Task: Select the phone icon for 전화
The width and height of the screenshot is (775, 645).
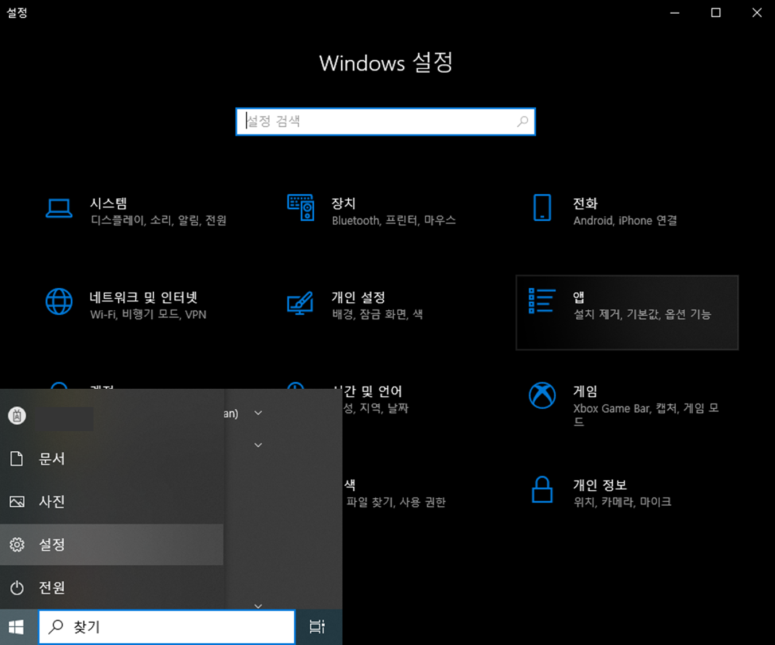Action: click(x=542, y=208)
